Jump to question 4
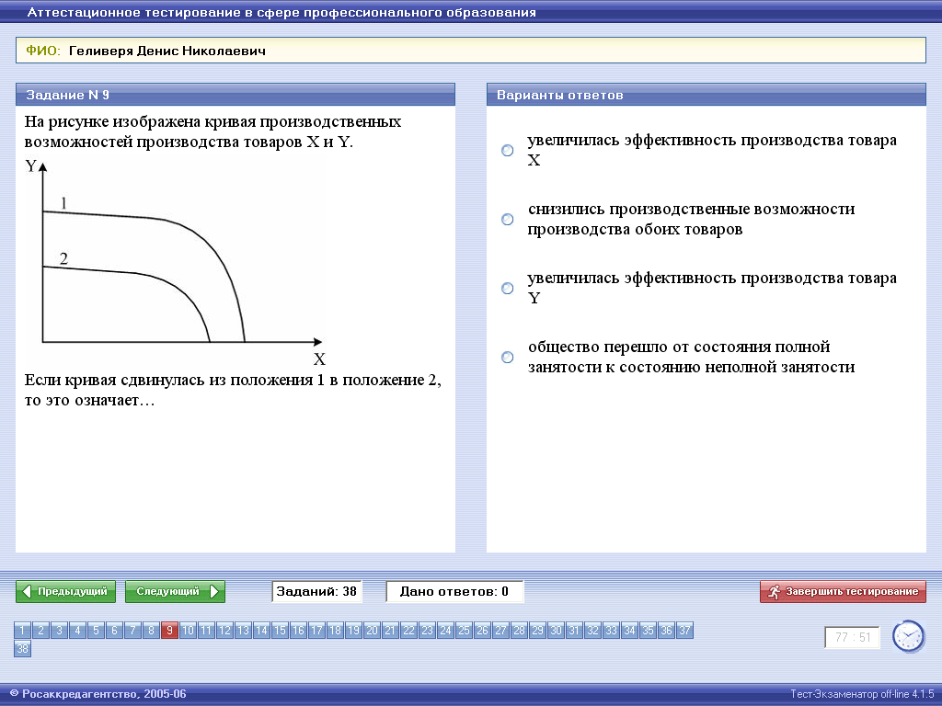This screenshot has height=706, width=942. point(77,631)
